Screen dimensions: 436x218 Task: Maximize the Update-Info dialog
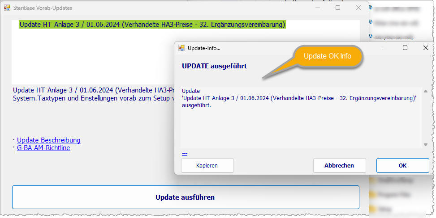tap(405, 48)
